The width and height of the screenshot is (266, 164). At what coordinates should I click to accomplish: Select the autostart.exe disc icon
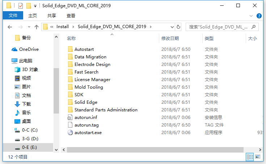click(x=70, y=132)
